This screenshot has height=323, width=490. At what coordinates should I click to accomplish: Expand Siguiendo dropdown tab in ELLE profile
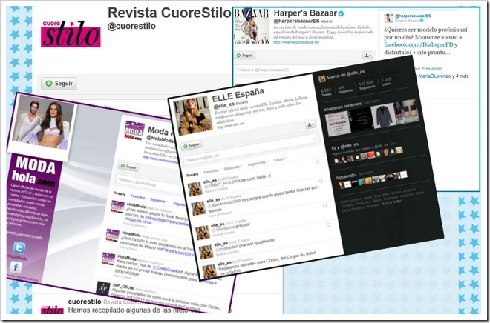(x=233, y=167)
